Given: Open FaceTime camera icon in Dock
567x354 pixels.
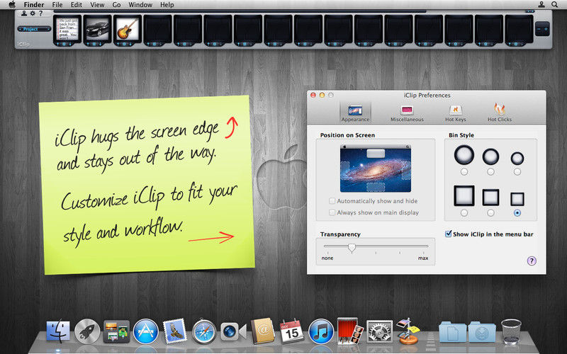Looking at the screenshot, I should click(x=233, y=331).
